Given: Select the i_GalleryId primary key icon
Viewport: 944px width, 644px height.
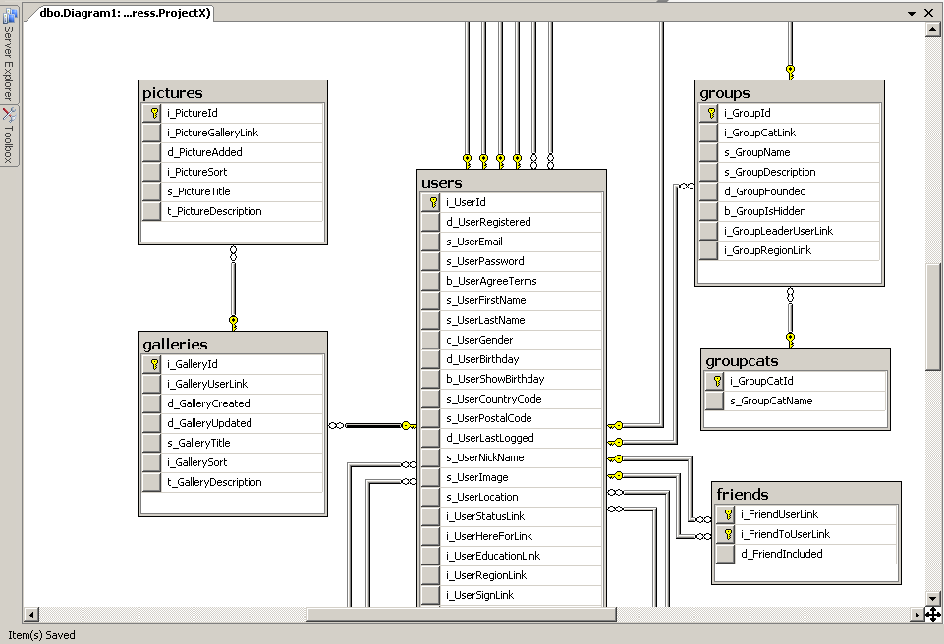Looking at the screenshot, I should (x=151, y=364).
